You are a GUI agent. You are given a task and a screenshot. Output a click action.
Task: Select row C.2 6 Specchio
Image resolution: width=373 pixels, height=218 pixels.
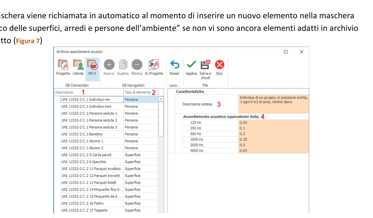pyautogui.click(x=91, y=162)
